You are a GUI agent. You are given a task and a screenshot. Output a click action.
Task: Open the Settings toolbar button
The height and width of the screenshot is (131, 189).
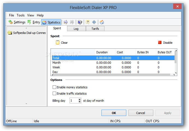pyautogui.click(x=17, y=22)
